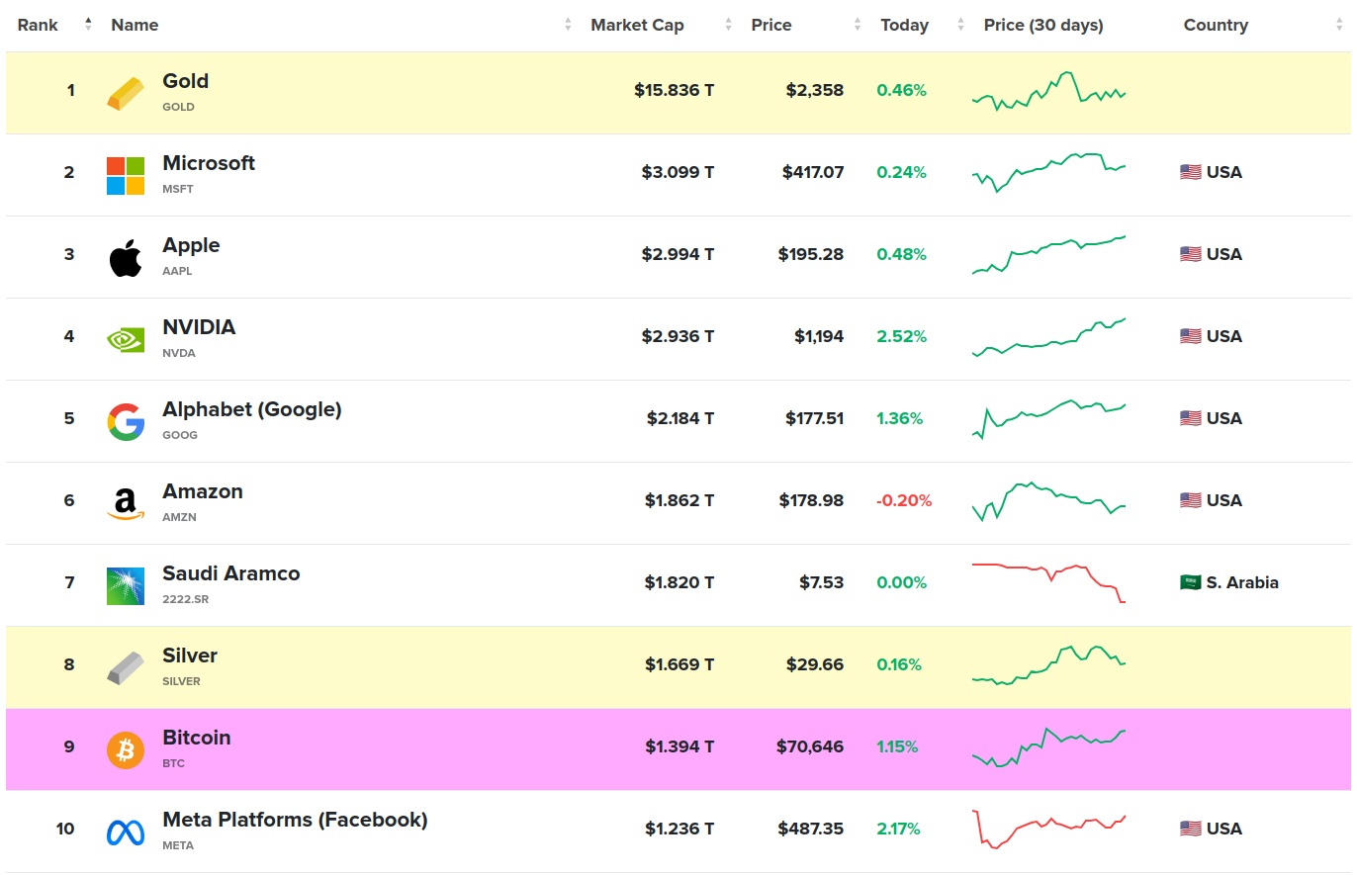Click NVIDIA today change 2.52%
This screenshot has width=1357, height=875.
901,336
